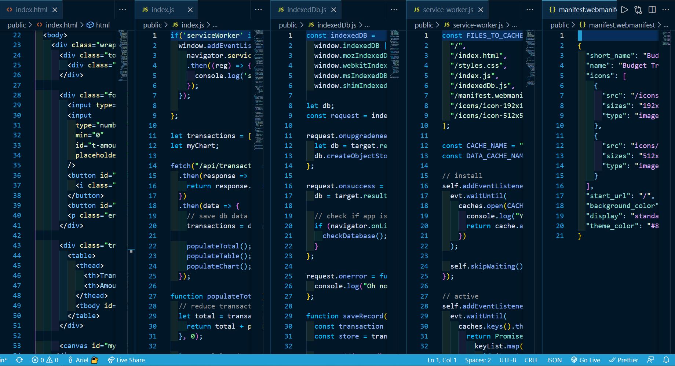The image size is (675, 366).
Task: Click the Open Changes compare icon
Action: (x=638, y=10)
